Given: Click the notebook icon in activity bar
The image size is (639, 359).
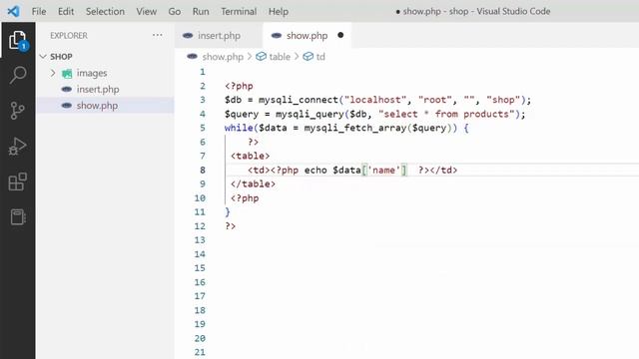Looking at the screenshot, I should click(18, 216).
